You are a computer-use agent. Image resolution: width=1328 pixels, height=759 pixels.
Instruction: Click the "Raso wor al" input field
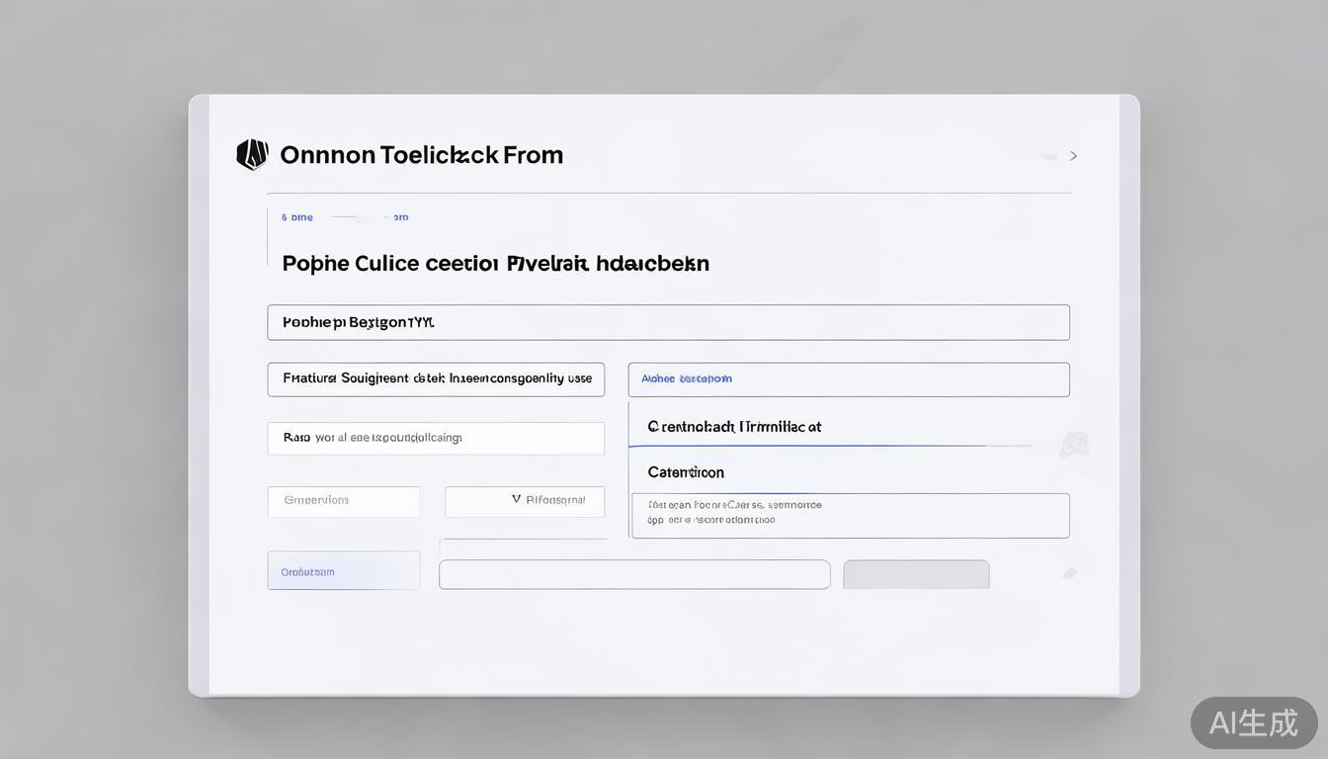(436, 438)
